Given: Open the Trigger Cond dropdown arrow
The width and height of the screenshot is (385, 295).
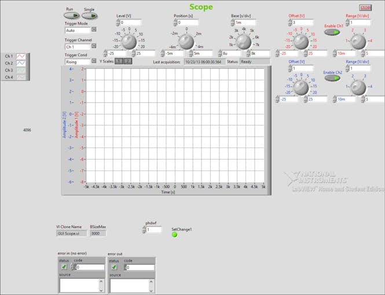Looking at the screenshot, I should point(94,61).
